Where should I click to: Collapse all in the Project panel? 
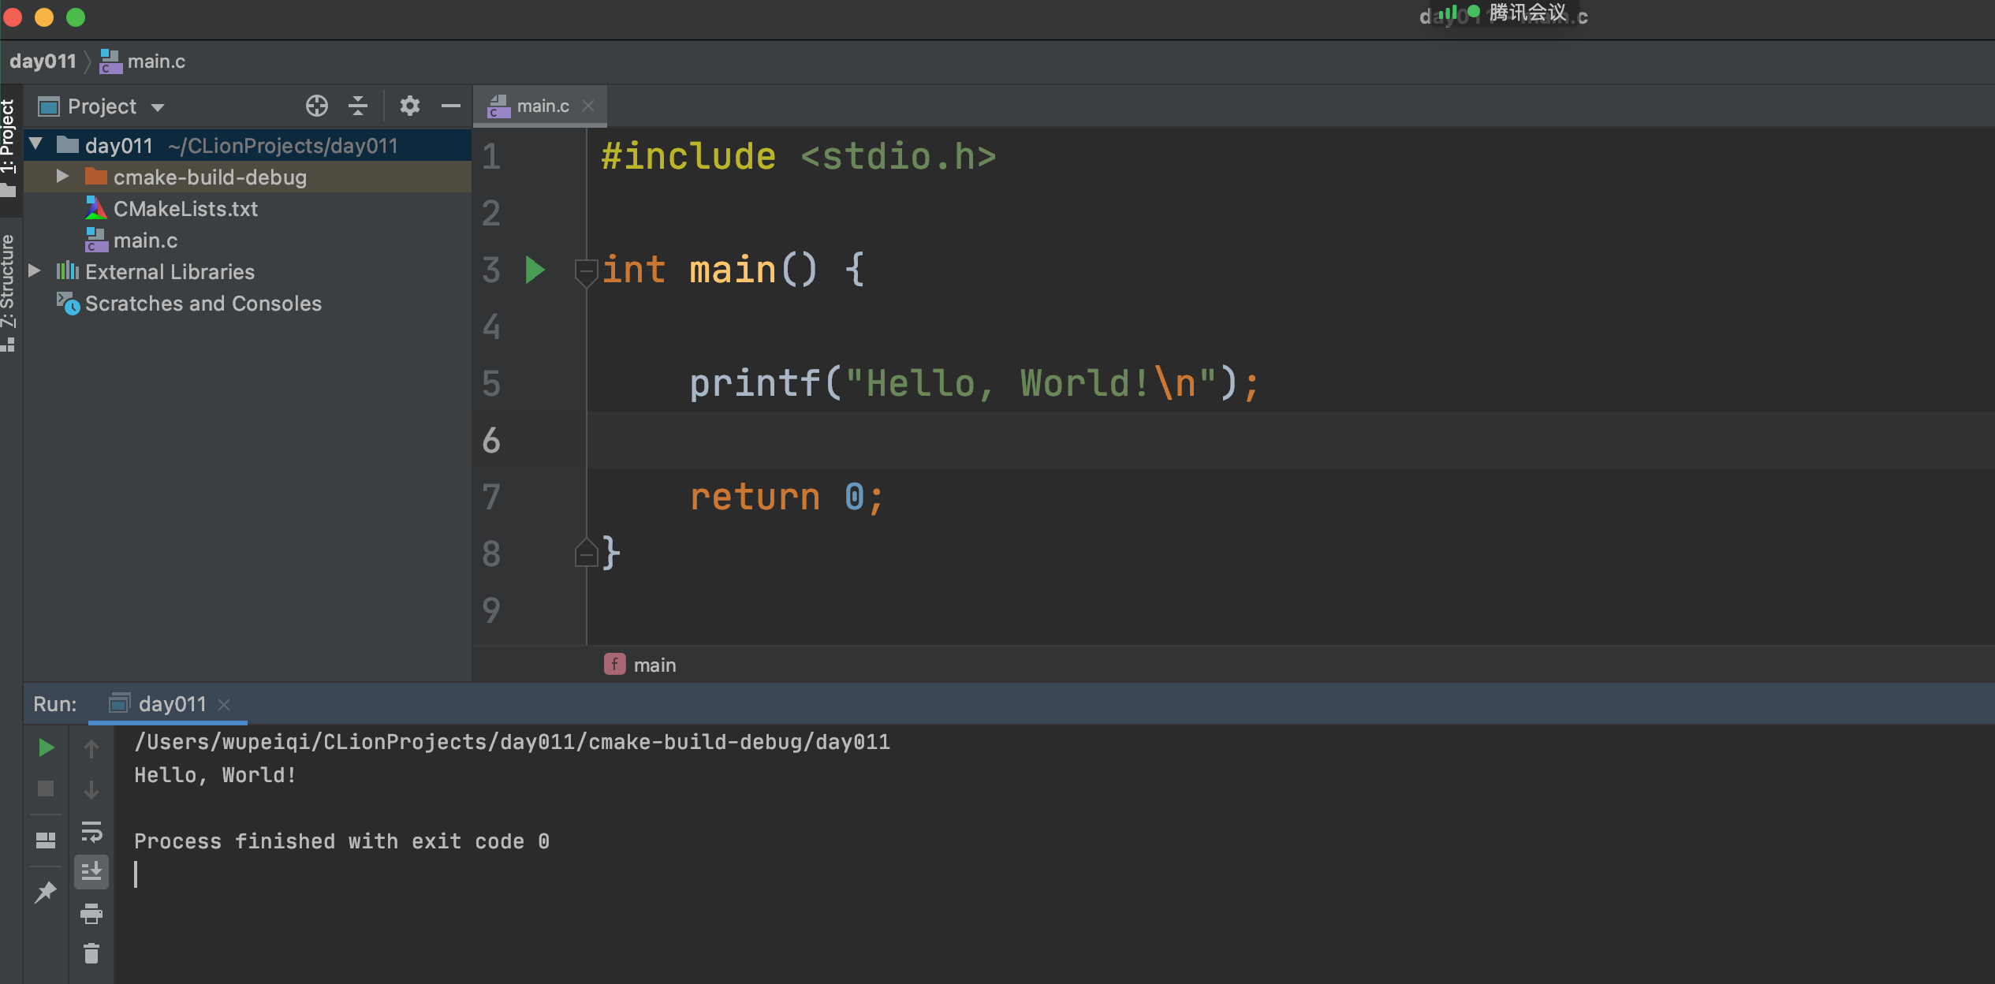(x=358, y=106)
